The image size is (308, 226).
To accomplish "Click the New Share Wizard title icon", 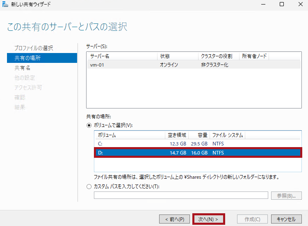I will point(5,4).
